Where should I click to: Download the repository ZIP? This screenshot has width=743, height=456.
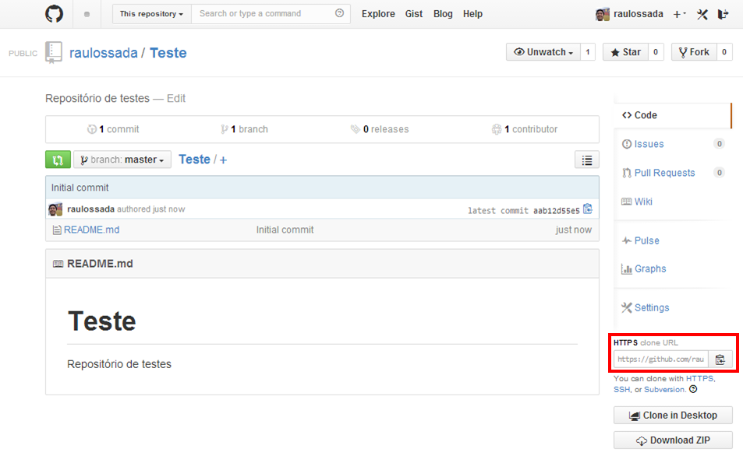point(673,440)
